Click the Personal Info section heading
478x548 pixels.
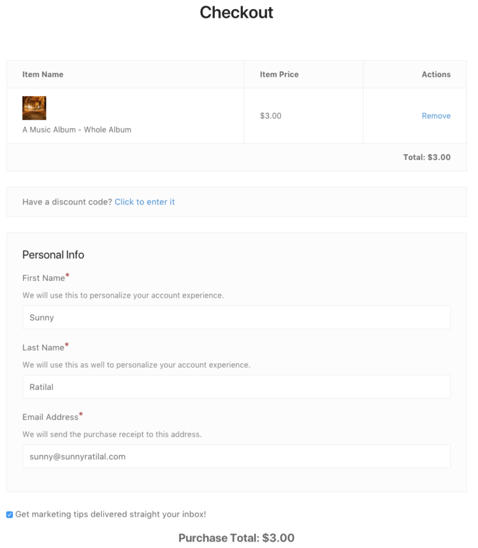pyautogui.click(x=53, y=255)
